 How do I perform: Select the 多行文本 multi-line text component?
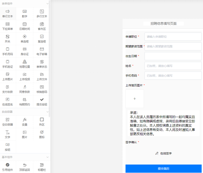42,14
